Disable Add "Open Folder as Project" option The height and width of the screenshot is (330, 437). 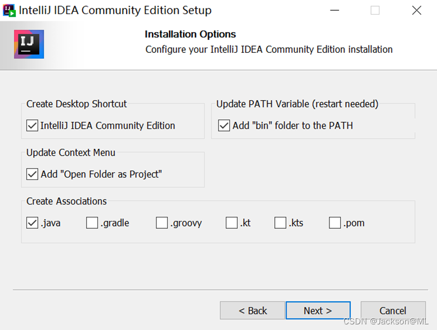click(33, 174)
